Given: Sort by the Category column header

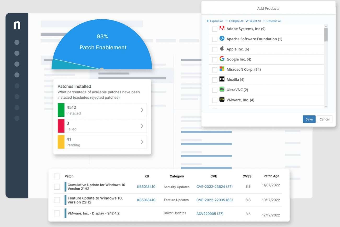Looking at the screenshot, I should [x=177, y=176].
